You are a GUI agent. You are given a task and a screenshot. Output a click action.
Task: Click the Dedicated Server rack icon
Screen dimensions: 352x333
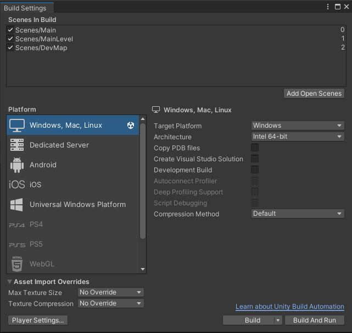pyautogui.click(x=17, y=145)
